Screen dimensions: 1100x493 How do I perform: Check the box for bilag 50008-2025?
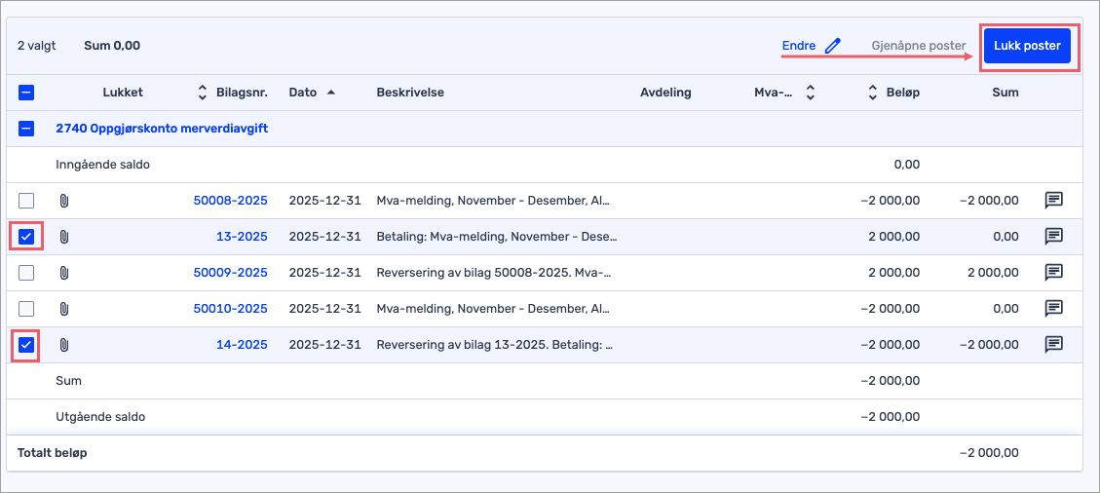[26, 202]
